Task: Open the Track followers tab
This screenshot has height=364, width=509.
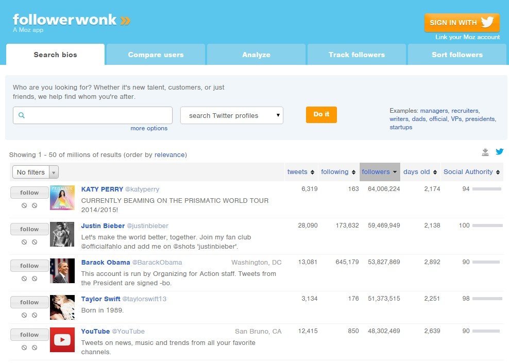Action: tap(357, 55)
